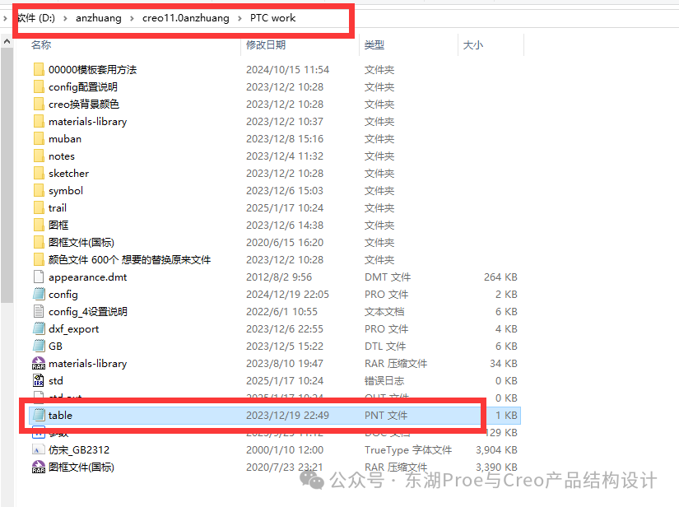Screen dimensions: 679x507
Task: Click the 仿宋_GB2312 TrueType font file icon
Action: [38, 449]
